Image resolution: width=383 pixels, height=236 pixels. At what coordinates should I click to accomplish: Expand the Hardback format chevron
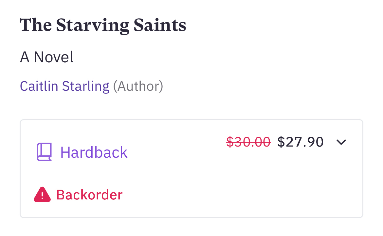(x=341, y=142)
